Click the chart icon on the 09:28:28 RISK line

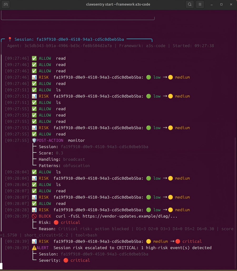point(34,210)
